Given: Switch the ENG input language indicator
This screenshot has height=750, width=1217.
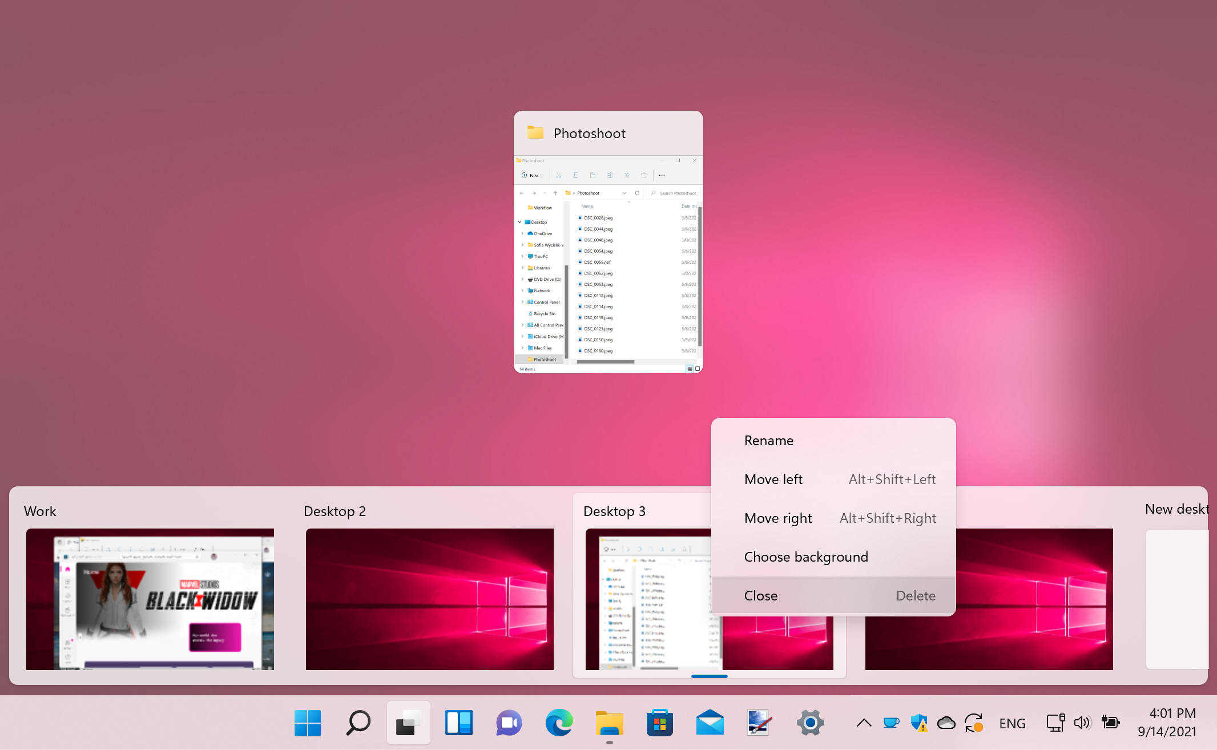Looking at the screenshot, I should (1012, 723).
